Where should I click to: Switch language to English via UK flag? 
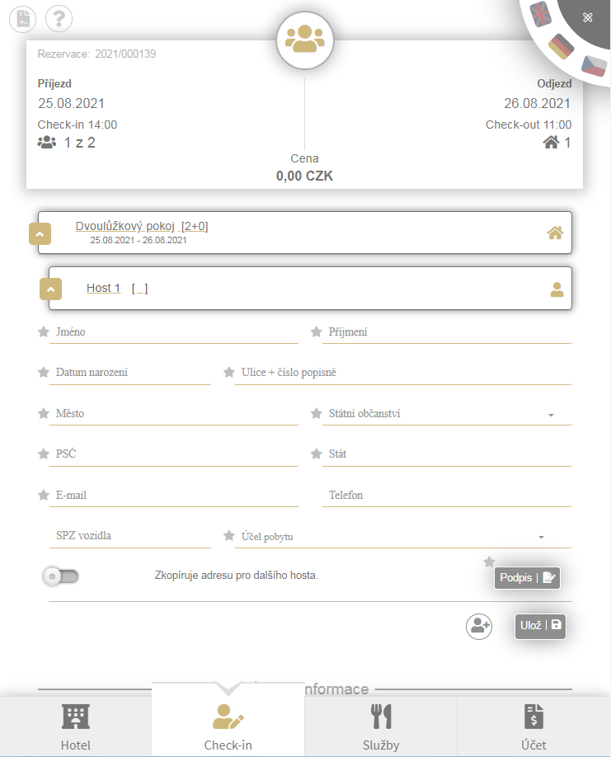(x=541, y=14)
